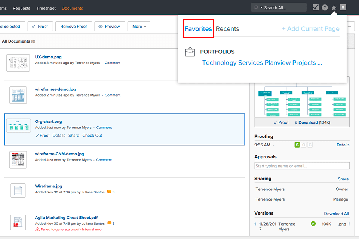Click Add Current Page link
The height and width of the screenshot is (239, 359).
pos(311,29)
